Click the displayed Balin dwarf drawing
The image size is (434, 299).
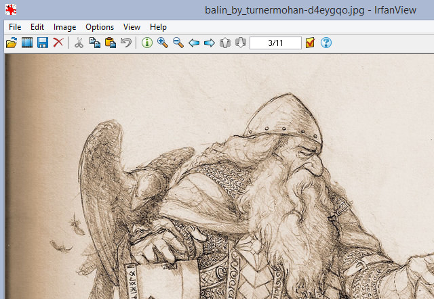click(x=220, y=177)
